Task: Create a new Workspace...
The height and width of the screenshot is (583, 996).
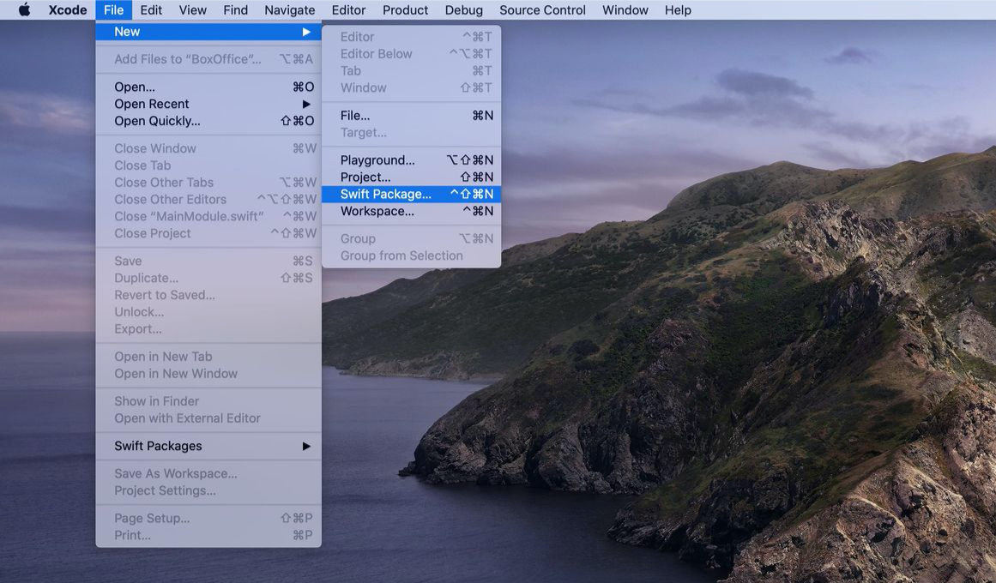Action: click(411, 212)
